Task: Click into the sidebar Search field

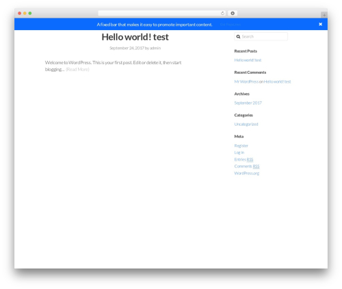Action: (261, 37)
